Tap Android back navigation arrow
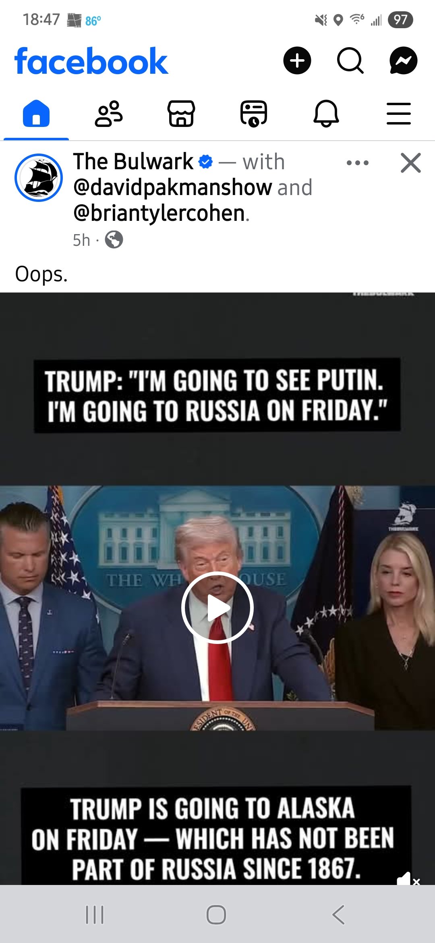This screenshot has width=435, height=943. (339, 914)
